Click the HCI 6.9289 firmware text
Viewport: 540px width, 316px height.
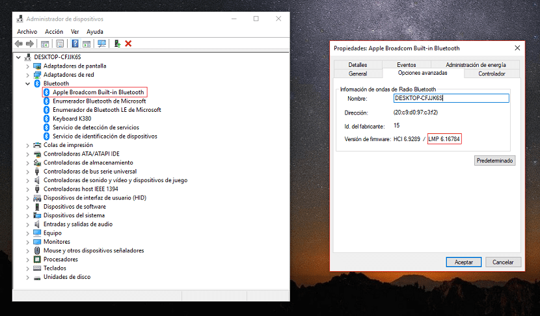(x=407, y=139)
